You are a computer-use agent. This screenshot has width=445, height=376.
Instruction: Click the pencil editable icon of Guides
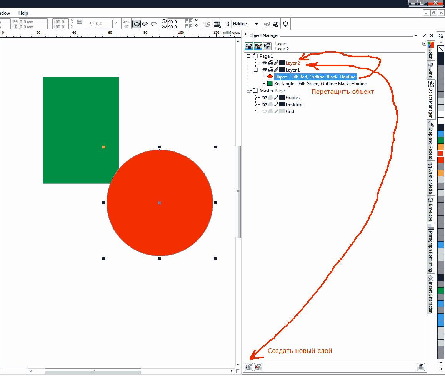click(276, 97)
